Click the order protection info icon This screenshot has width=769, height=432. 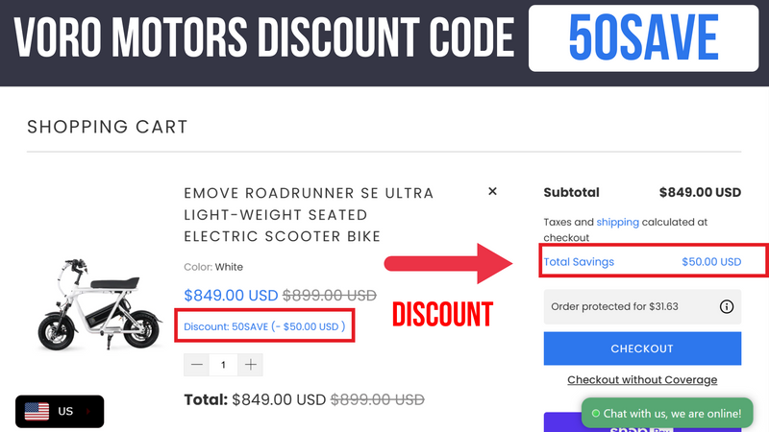[x=726, y=307]
